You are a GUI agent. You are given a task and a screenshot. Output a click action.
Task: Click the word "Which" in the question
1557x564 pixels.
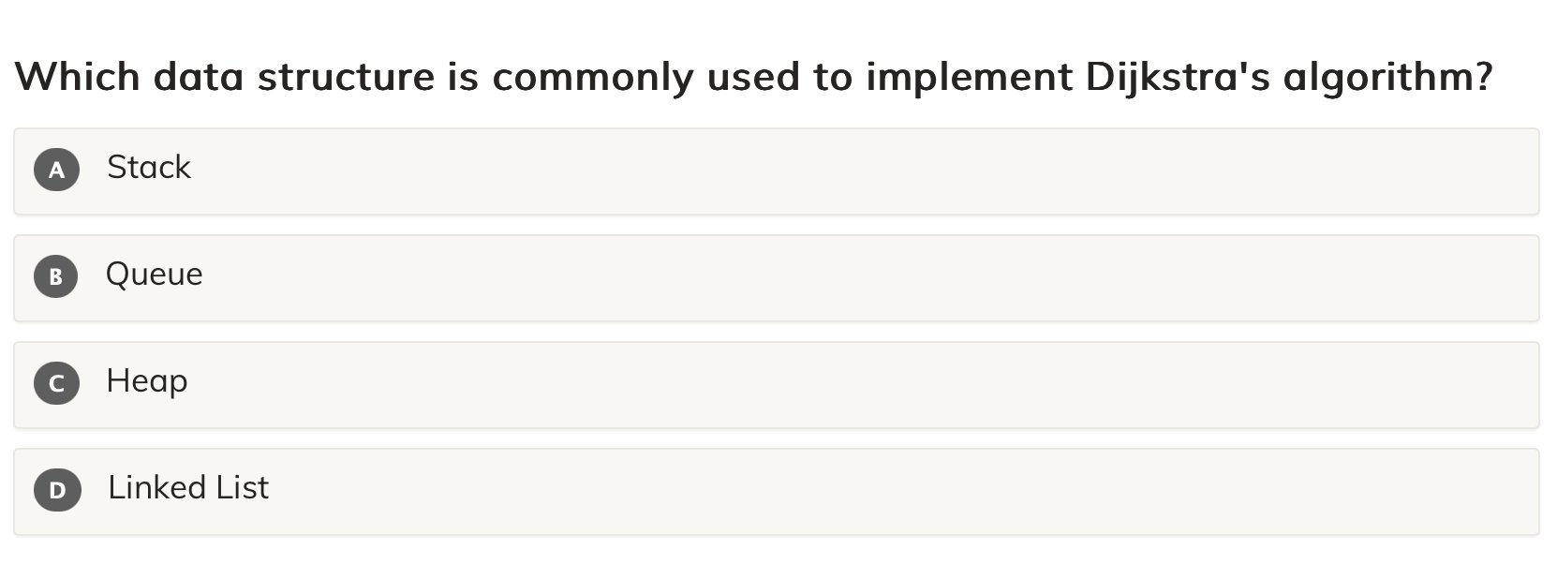pos(78,77)
